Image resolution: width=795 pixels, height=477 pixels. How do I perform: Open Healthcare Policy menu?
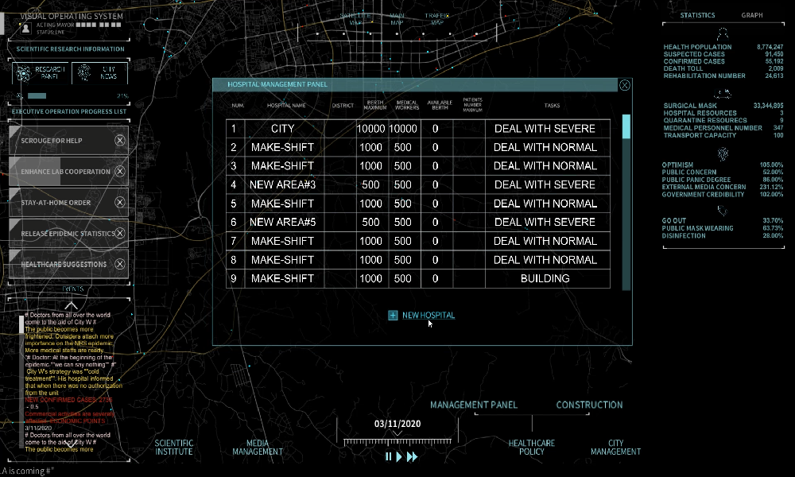(531, 447)
